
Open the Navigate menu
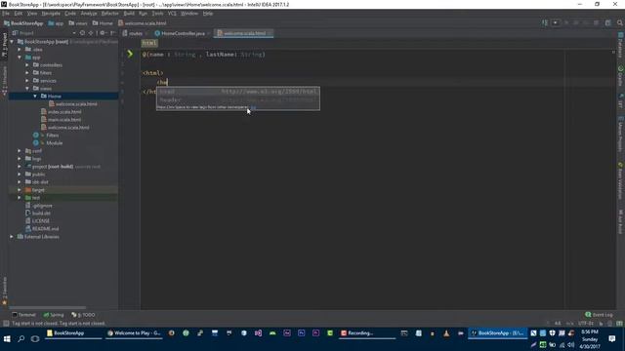tap(51, 14)
